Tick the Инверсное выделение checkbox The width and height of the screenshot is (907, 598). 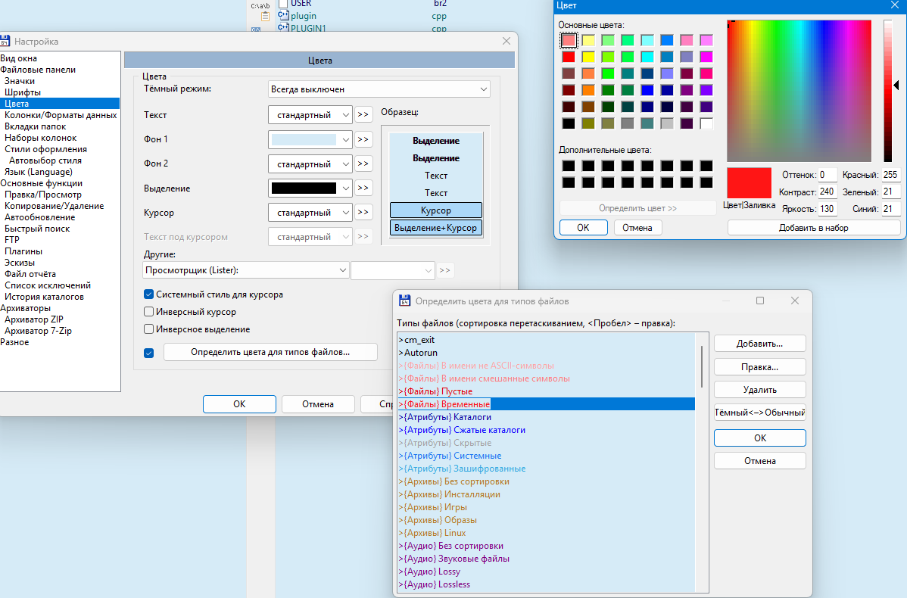[x=149, y=329]
